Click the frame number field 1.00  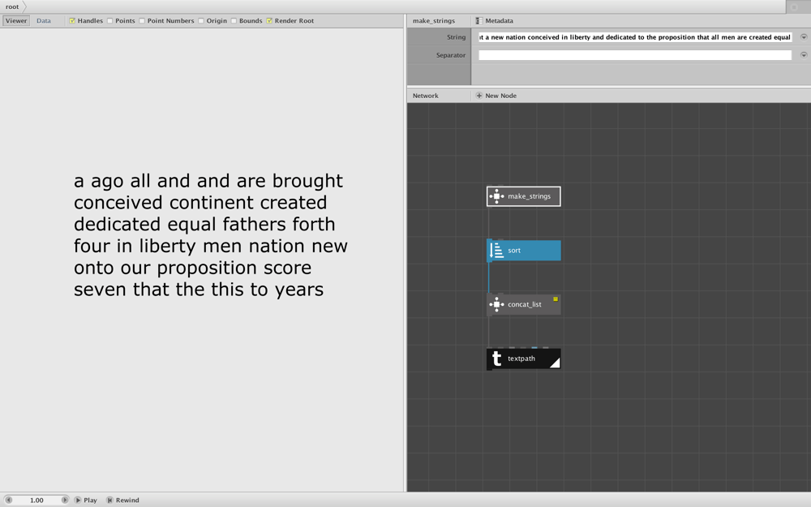coord(36,501)
